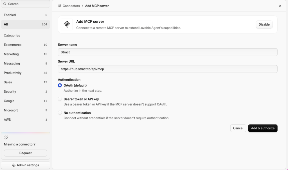Click the Connectors breadcrumb icon

(60, 6)
